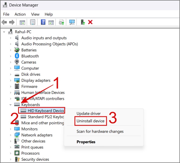
Task: Expand the Processors chevron
Action: [11, 153]
